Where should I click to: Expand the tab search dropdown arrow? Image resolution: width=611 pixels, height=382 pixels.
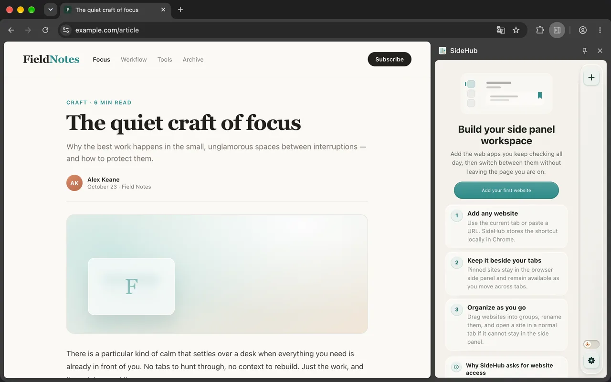click(51, 10)
